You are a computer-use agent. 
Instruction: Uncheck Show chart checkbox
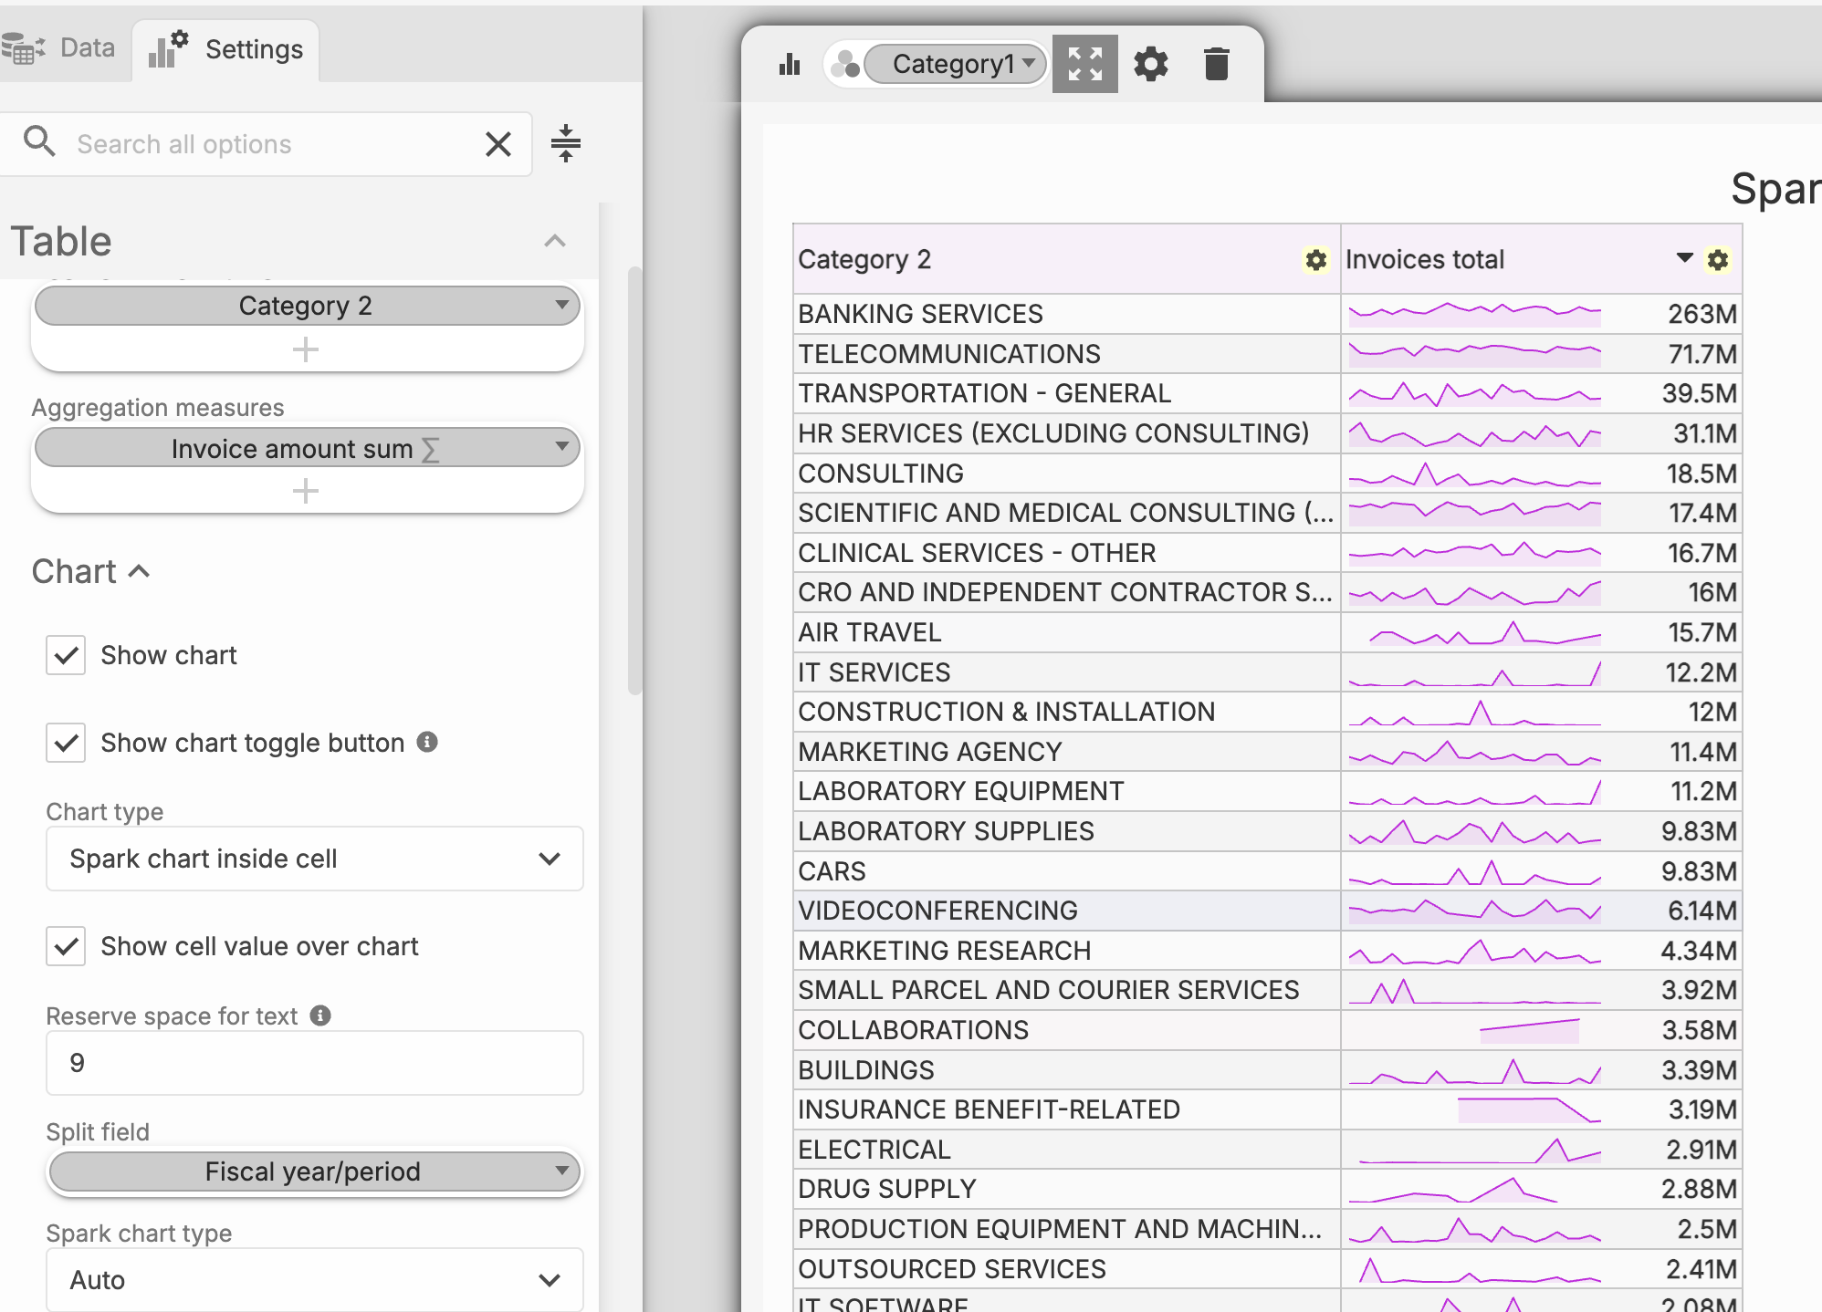pyautogui.click(x=66, y=655)
